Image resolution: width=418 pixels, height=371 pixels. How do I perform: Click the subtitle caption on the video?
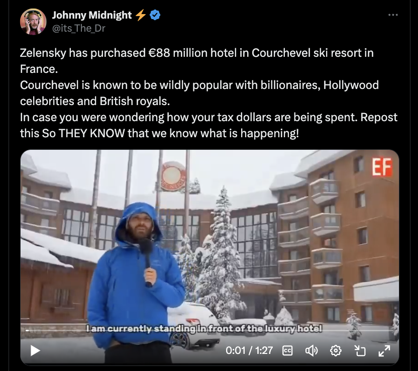point(204,328)
